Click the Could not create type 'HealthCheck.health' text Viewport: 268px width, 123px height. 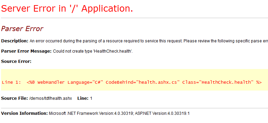pyautogui.click(x=93, y=51)
